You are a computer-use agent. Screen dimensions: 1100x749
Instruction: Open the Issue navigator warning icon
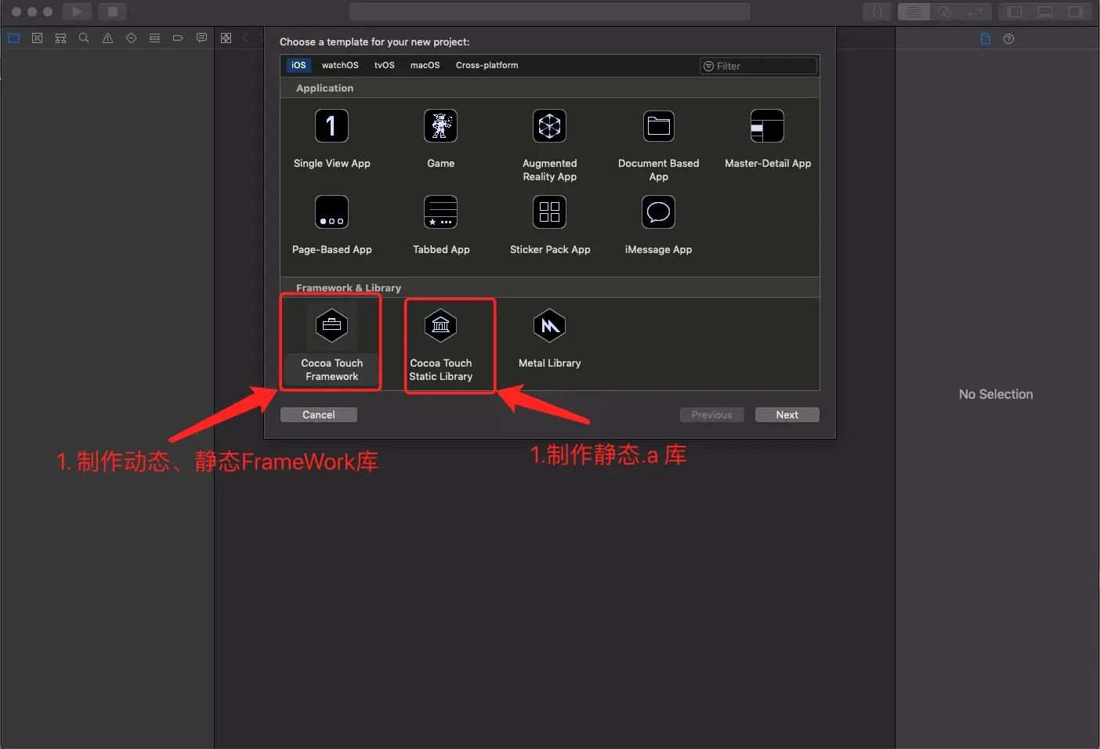click(107, 38)
